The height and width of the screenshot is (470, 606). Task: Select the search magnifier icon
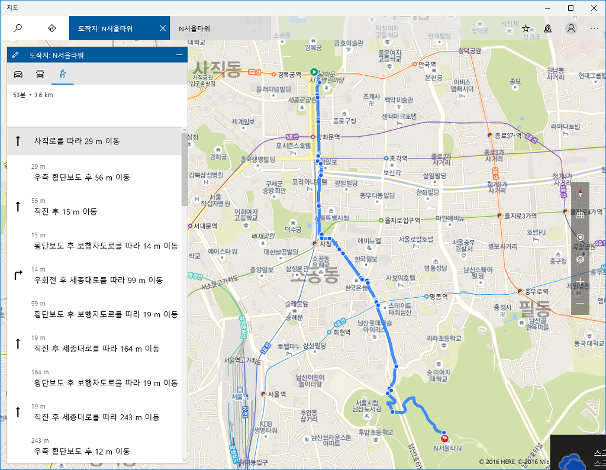tap(18, 28)
